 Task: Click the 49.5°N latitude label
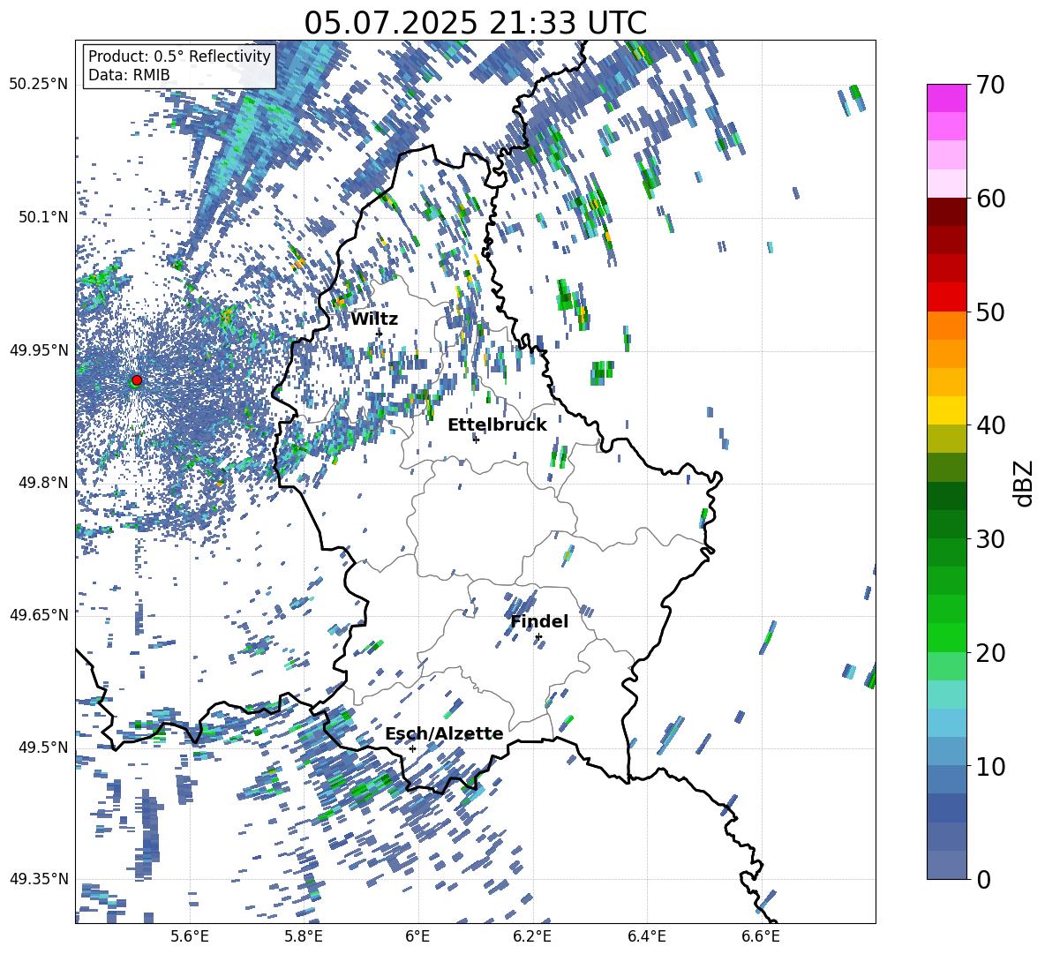point(42,747)
